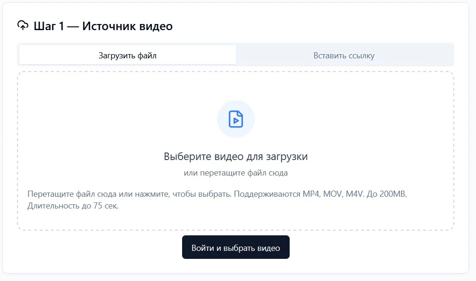Click the "Войти и выбрать видео" button
The height and width of the screenshot is (281, 476).
[236, 248]
